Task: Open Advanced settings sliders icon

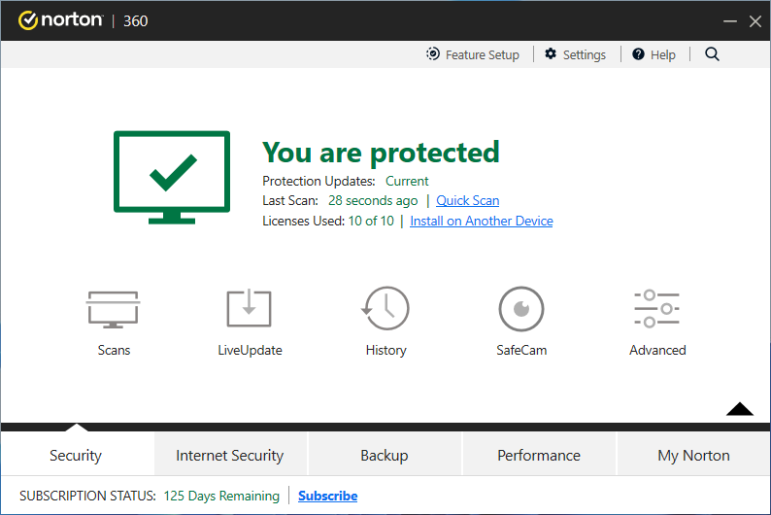Action: (x=657, y=310)
